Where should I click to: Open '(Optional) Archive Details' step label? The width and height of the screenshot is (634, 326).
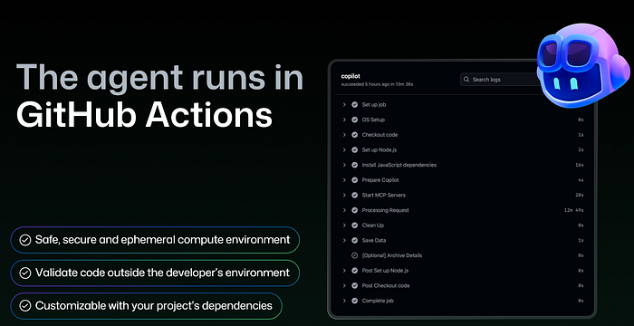pyautogui.click(x=392, y=255)
